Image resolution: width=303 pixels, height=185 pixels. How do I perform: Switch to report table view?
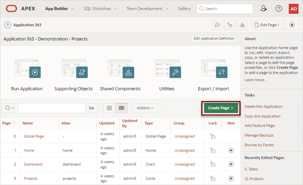121,108
